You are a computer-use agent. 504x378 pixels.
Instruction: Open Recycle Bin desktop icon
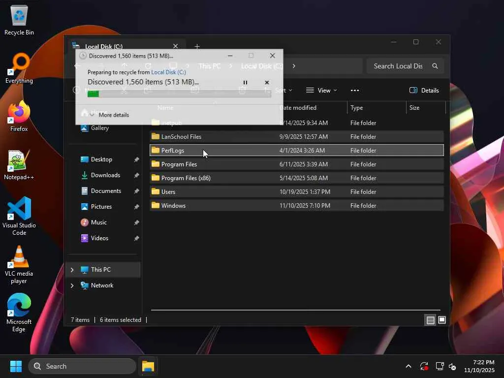[x=19, y=20]
